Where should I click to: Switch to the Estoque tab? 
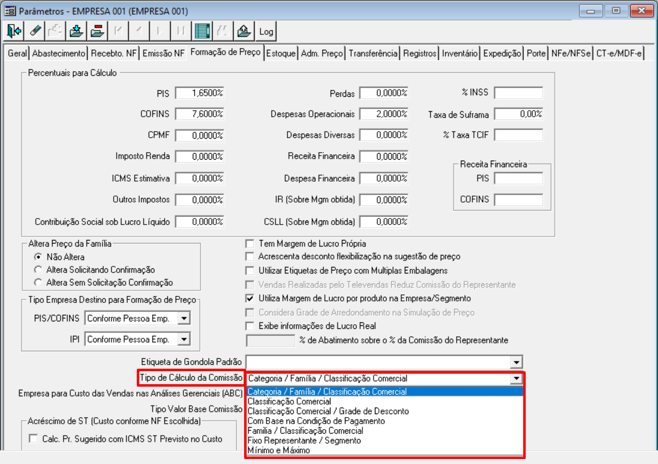(281, 53)
